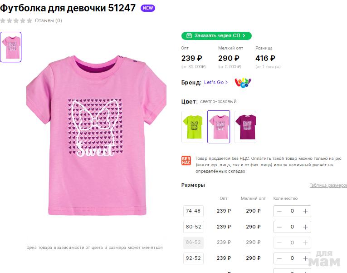Click the red 'БЕЗ НДС' icon
The width and height of the screenshot is (347, 273).
coord(186,160)
